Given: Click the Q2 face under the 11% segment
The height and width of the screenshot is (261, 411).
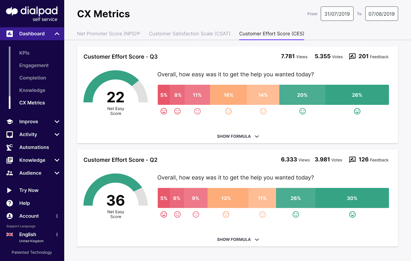Looking at the screenshot, I should pyautogui.click(x=263, y=215).
